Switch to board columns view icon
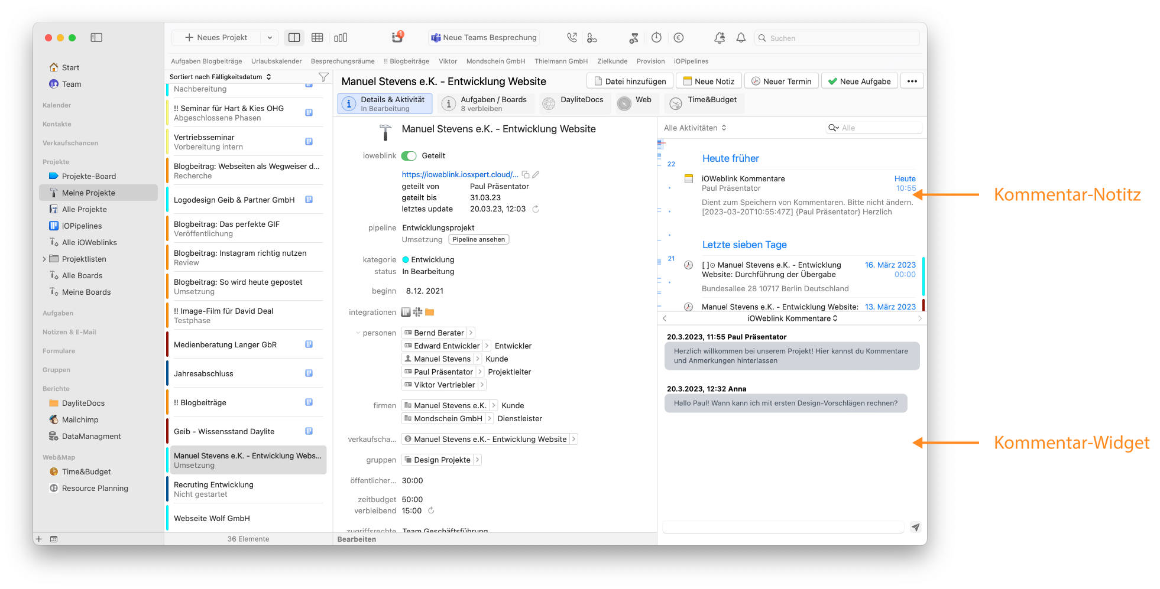1160x589 pixels. [341, 38]
